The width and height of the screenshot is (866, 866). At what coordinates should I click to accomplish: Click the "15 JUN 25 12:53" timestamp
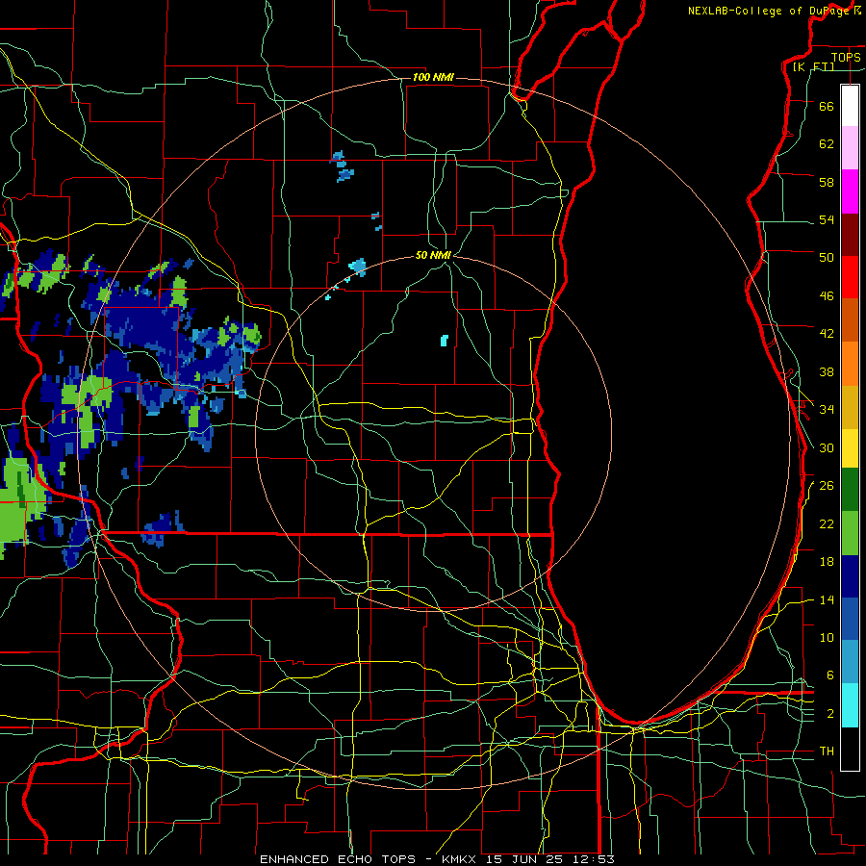click(x=550, y=859)
